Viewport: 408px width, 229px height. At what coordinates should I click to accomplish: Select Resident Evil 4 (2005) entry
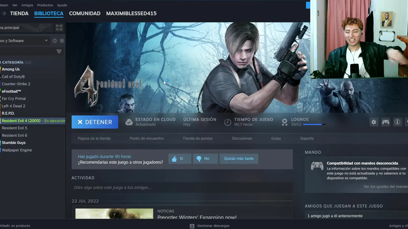33,121
